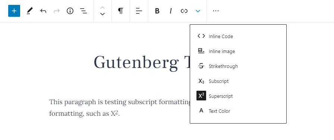Choose Inline image menu entry

[x=238, y=51]
